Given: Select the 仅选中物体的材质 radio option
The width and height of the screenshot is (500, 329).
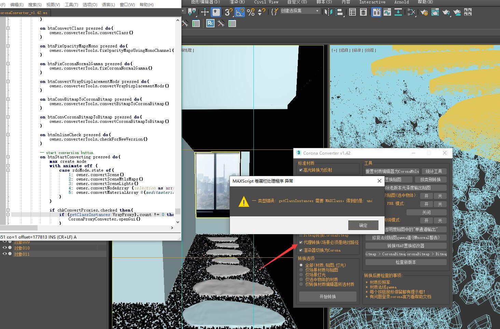Looking at the screenshot, I should (x=301, y=279).
